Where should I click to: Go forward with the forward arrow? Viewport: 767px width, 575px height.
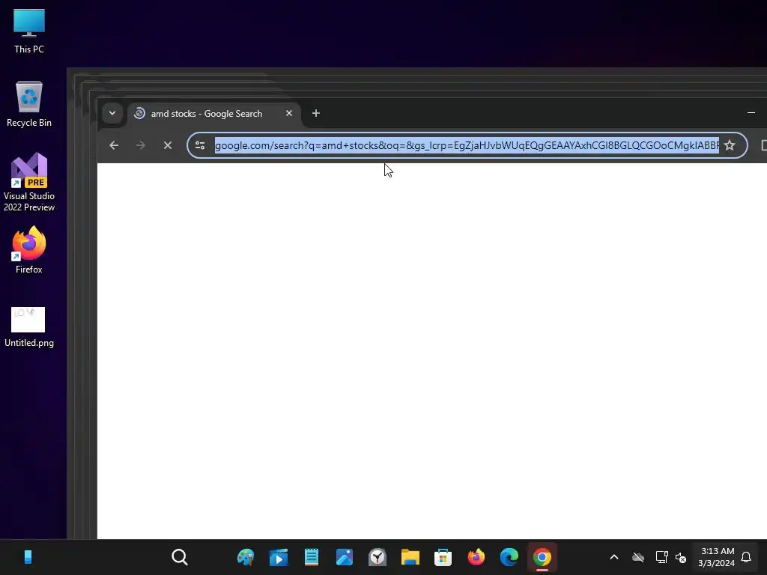(140, 145)
